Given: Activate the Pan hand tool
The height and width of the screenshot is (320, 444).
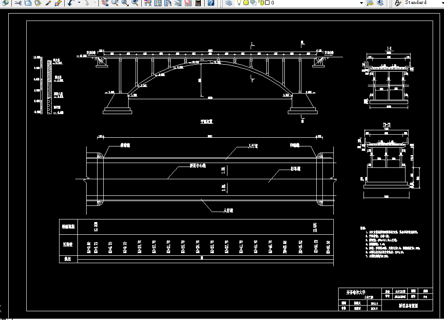Looking at the screenshot, I should 105,3.
